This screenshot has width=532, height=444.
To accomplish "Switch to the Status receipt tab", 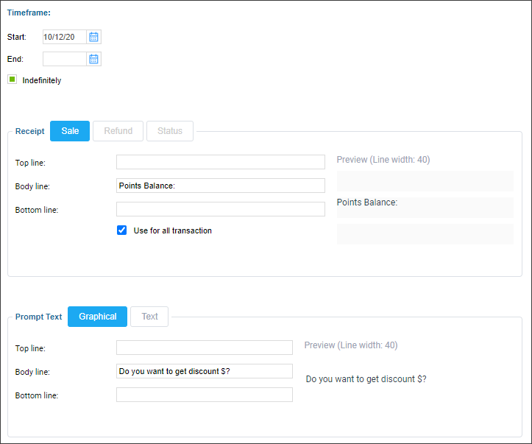I will pos(170,131).
